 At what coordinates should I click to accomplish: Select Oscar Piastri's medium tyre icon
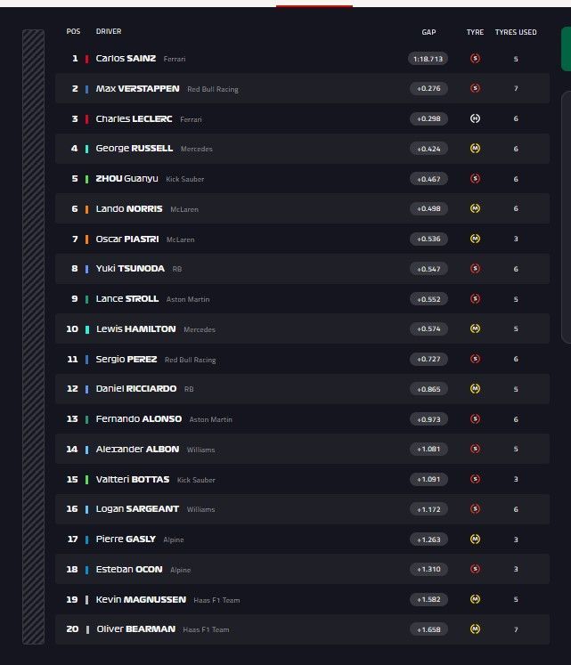(475, 239)
